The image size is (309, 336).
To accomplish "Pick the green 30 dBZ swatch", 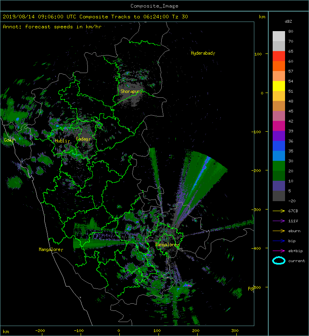I will (279, 166).
